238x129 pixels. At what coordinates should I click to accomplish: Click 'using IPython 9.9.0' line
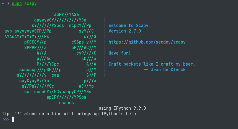(122, 108)
